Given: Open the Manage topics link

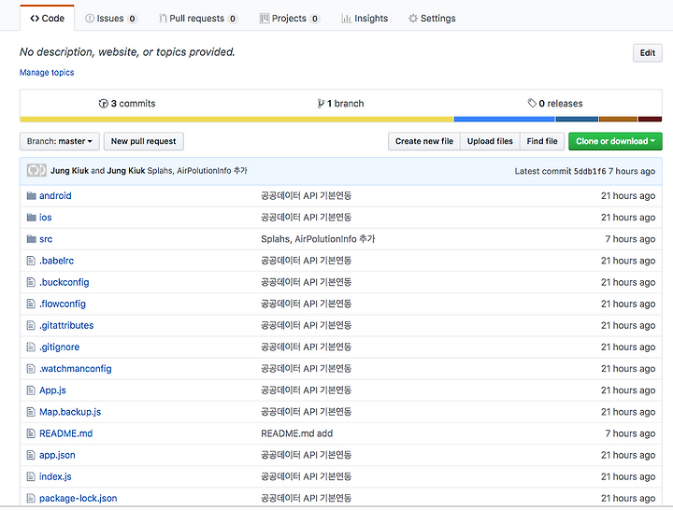Looking at the screenshot, I should tap(47, 73).
